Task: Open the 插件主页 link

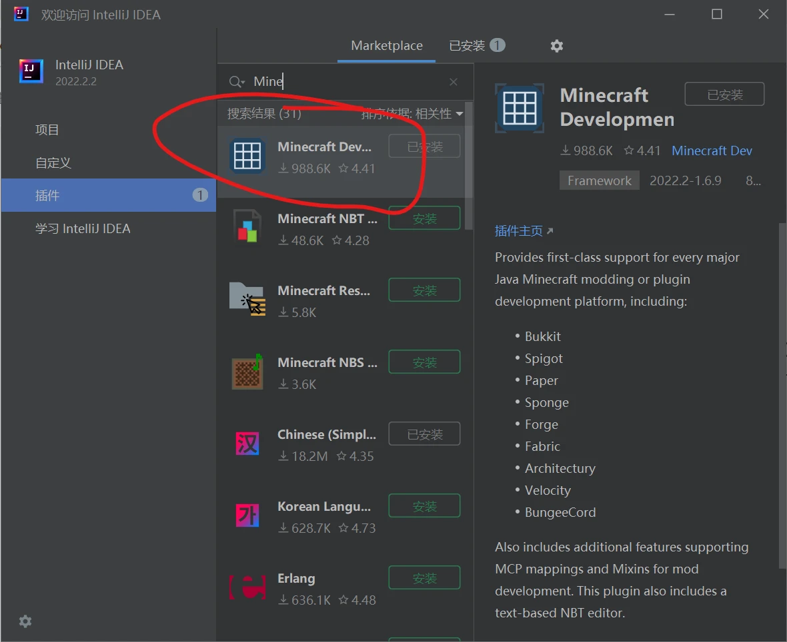Action: point(524,231)
